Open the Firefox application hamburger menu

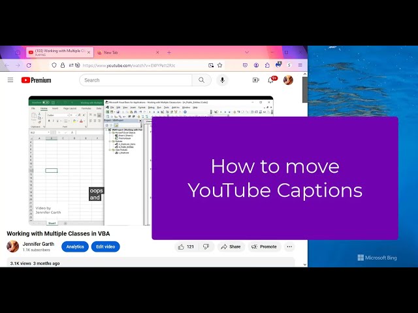[x=300, y=65]
